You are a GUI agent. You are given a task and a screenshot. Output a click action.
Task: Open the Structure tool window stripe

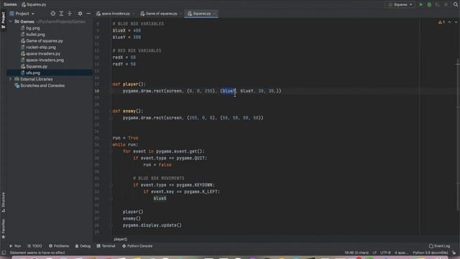pyautogui.click(x=3, y=202)
